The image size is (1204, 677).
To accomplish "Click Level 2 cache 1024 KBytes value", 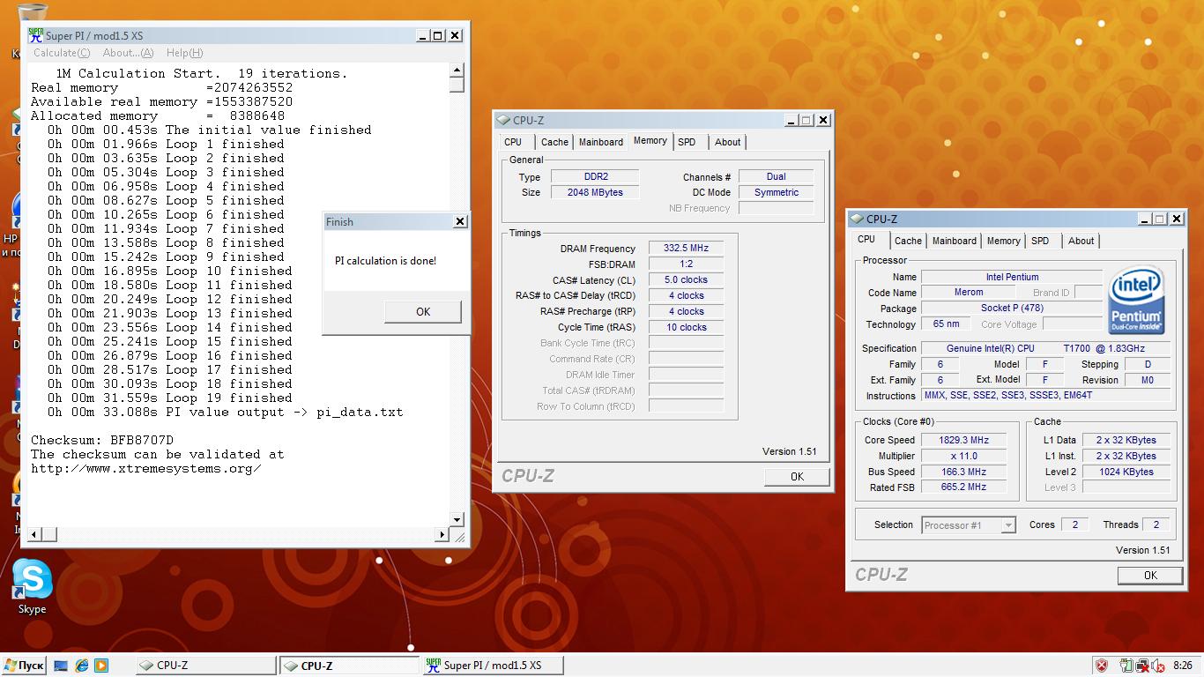I will click(x=1126, y=472).
